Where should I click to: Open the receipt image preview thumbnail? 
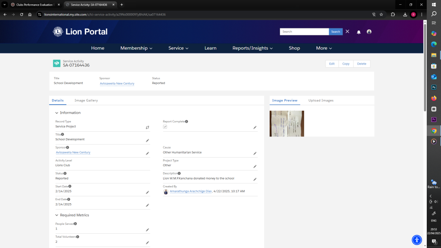(x=286, y=124)
